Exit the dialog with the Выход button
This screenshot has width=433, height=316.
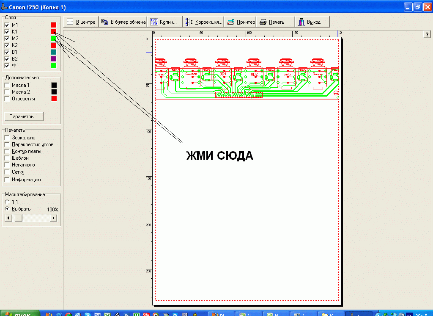[x=312, y=22]
